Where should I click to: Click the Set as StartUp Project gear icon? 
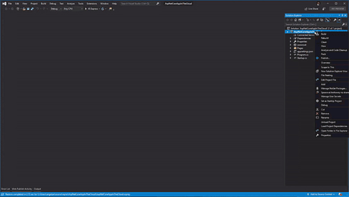(318, 101)
